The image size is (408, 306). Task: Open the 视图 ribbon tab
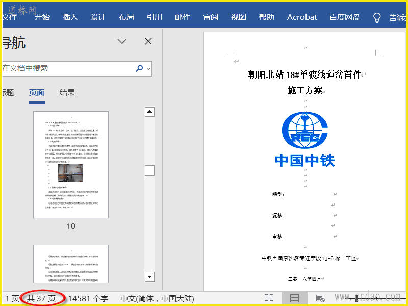pos(239,17)
